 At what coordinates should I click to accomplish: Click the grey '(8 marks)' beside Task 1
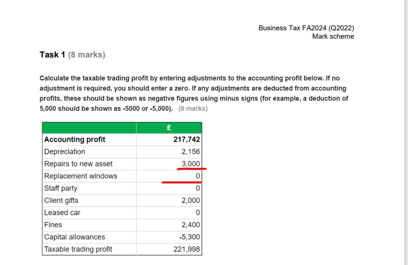point(87,55)
